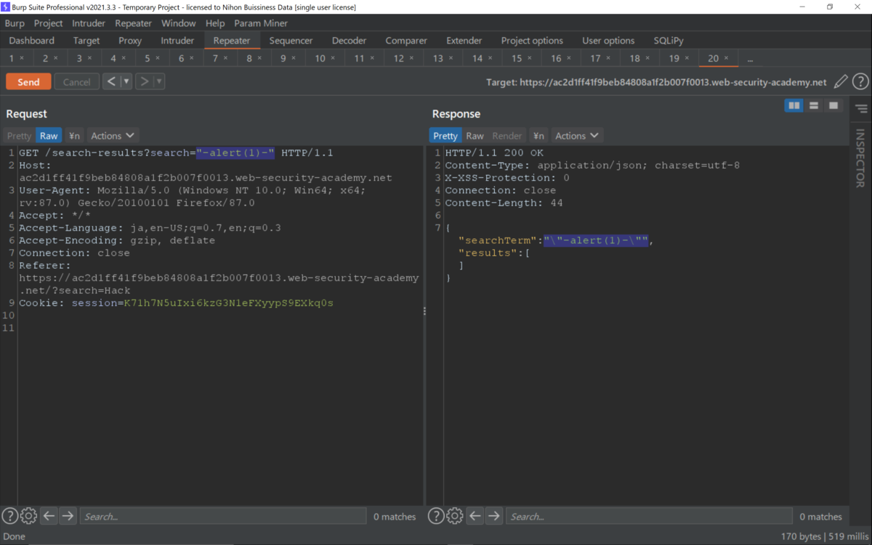Image resolution: width=872 pixels, height=545 pixels.
Task: Open the Window menu
Action: pyautogui.click(x=179, y=23)
